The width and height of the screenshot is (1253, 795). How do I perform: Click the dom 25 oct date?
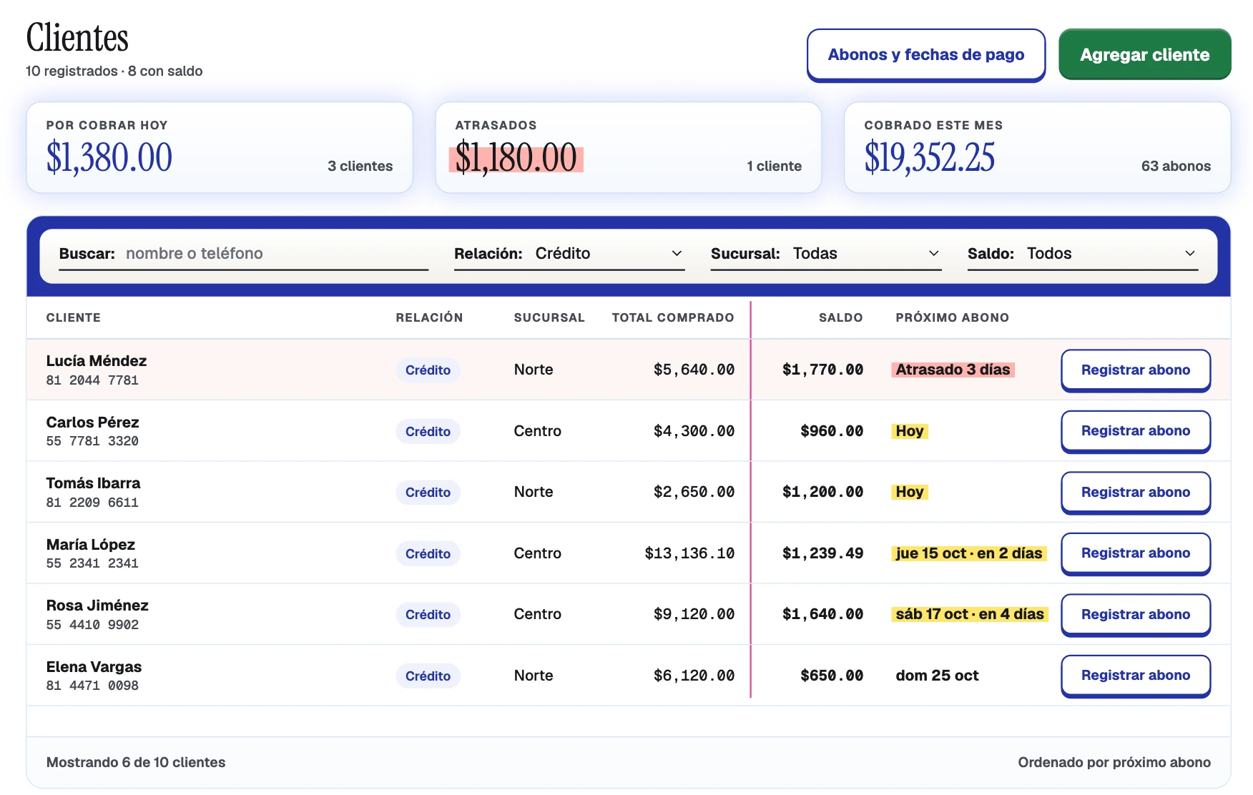(x=938, y=676)
